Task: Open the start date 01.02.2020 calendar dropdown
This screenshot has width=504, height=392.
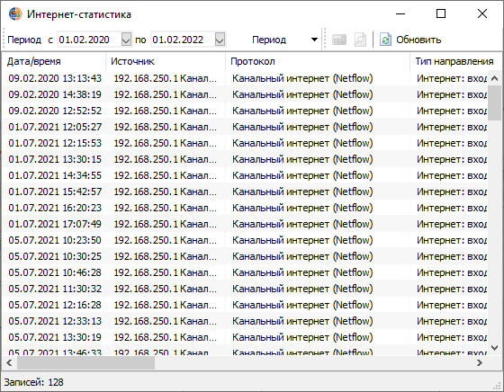Action: 126,40
